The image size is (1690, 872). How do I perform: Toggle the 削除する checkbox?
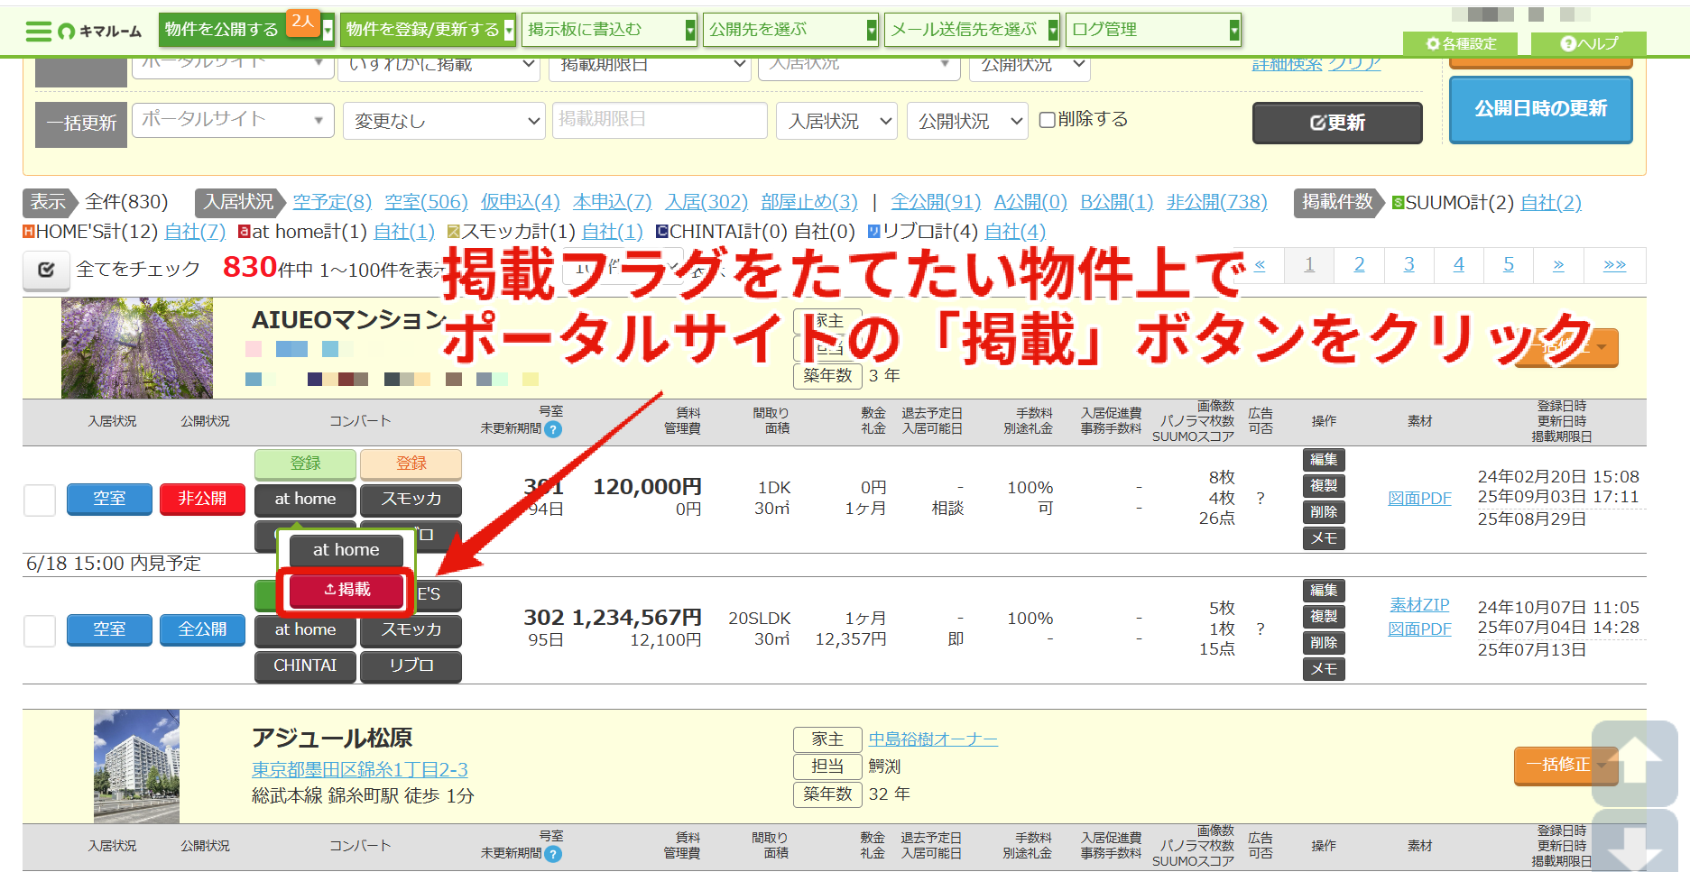1048,120
